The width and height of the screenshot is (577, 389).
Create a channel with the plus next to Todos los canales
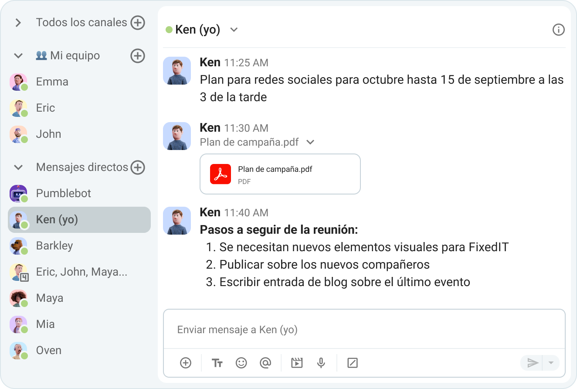pyautogui.click(x=138, y=22)
